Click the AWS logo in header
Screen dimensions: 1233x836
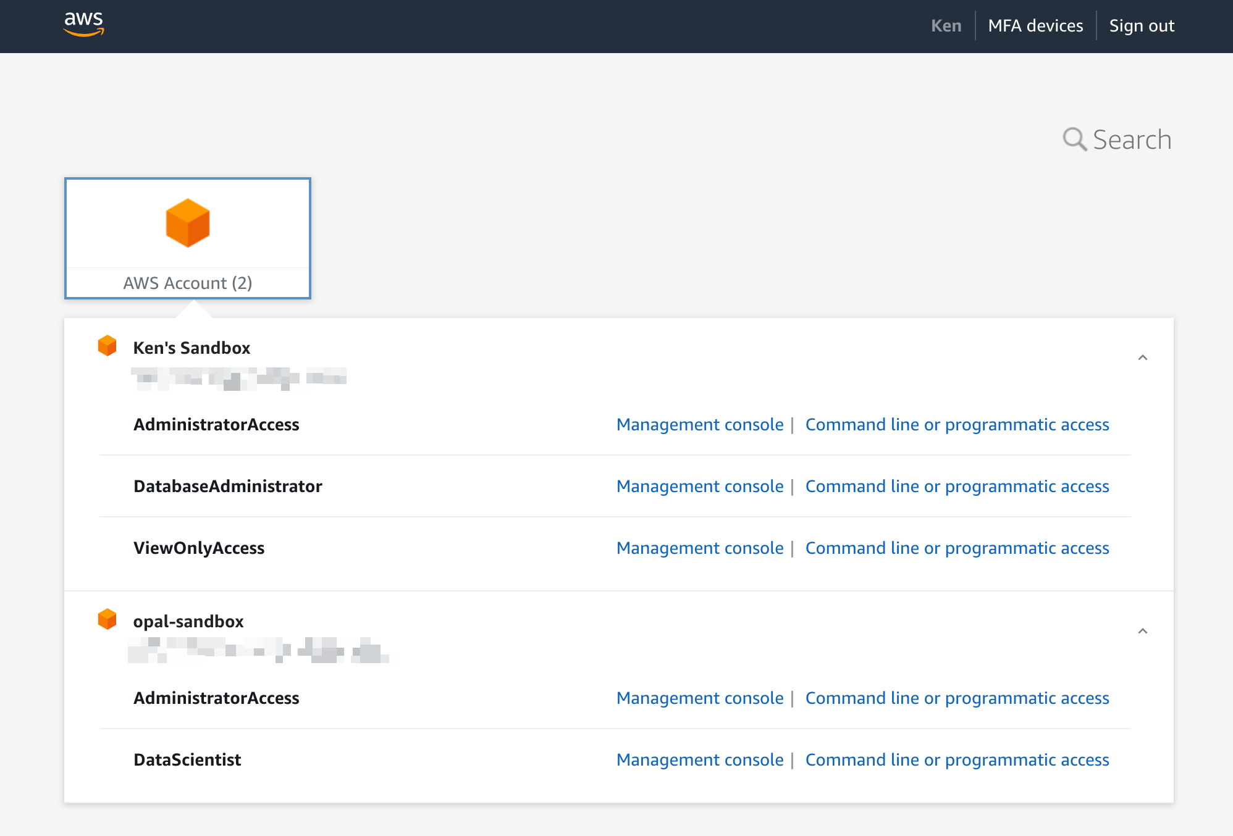point(83,24)
